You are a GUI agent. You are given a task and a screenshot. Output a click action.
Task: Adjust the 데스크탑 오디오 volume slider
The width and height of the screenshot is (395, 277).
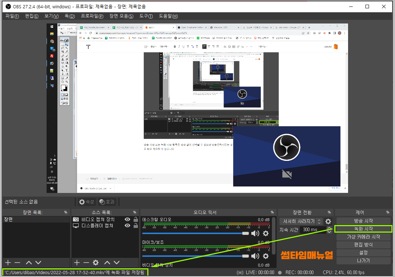point(195,233)
